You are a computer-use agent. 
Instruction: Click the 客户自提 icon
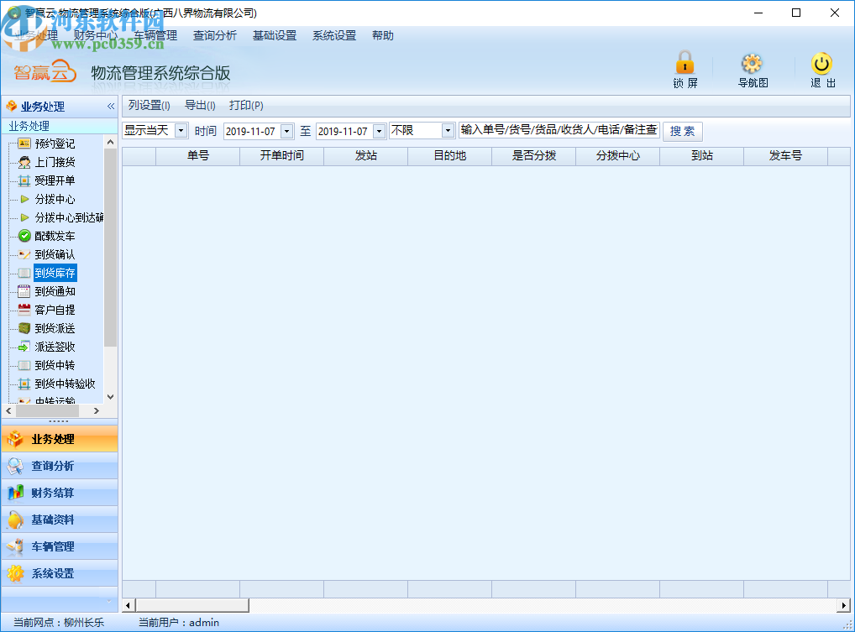24,310
